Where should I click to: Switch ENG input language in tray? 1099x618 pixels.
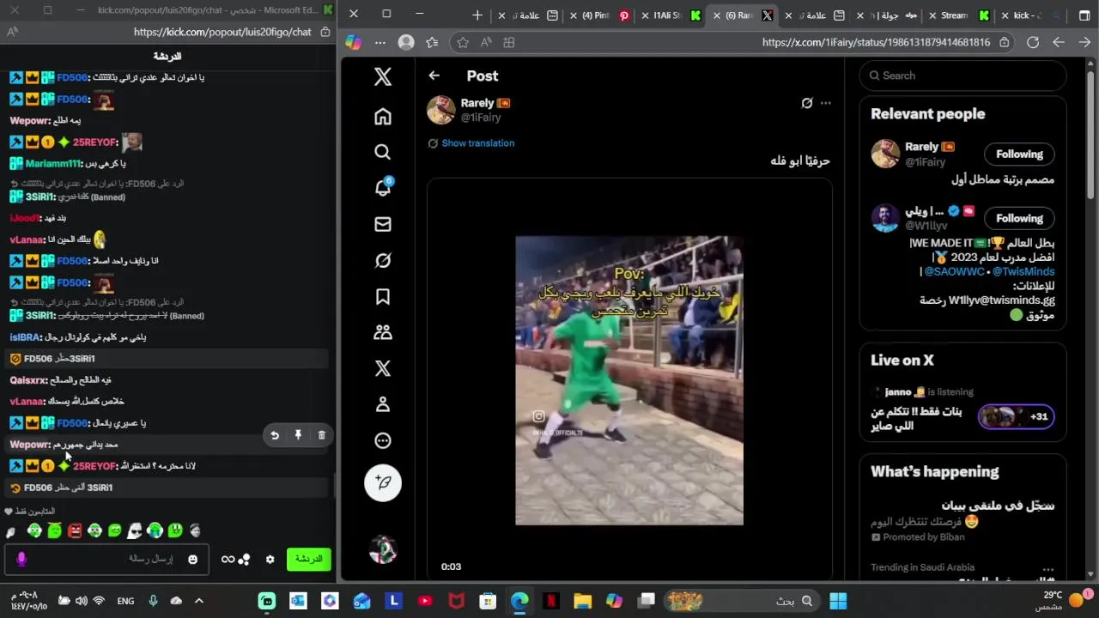pos(125,601)
